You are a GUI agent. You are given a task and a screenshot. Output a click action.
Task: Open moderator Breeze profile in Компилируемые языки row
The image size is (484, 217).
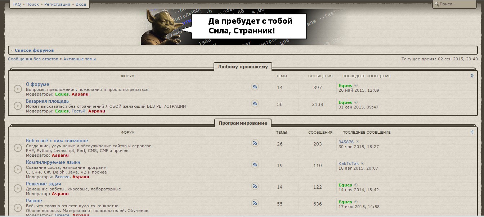pyautogui.click(x=62, y=177)
